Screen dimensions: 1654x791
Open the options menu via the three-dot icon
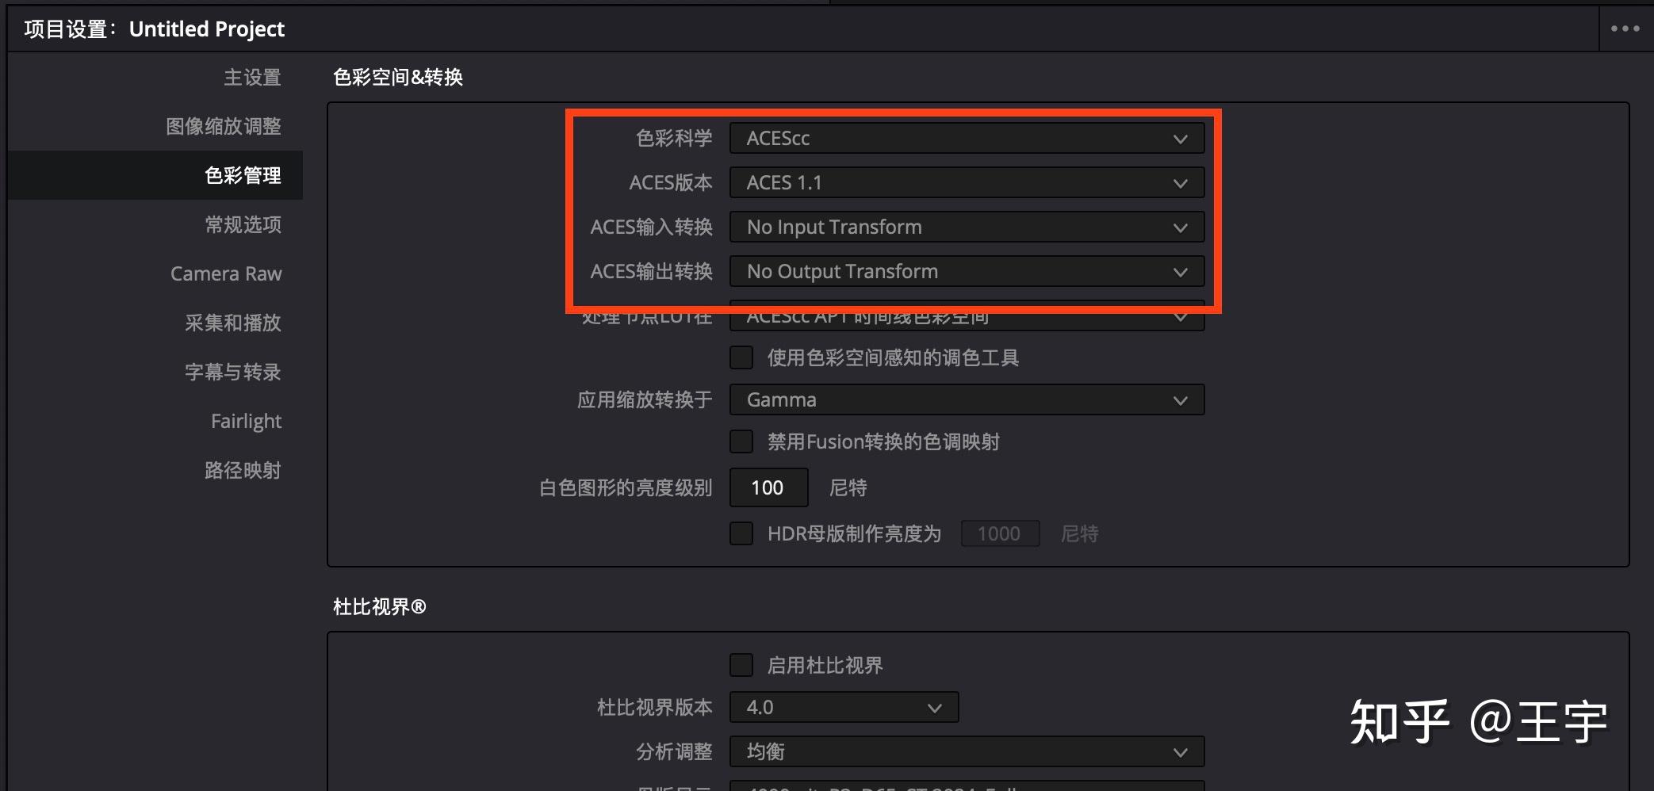[1625, 28]
